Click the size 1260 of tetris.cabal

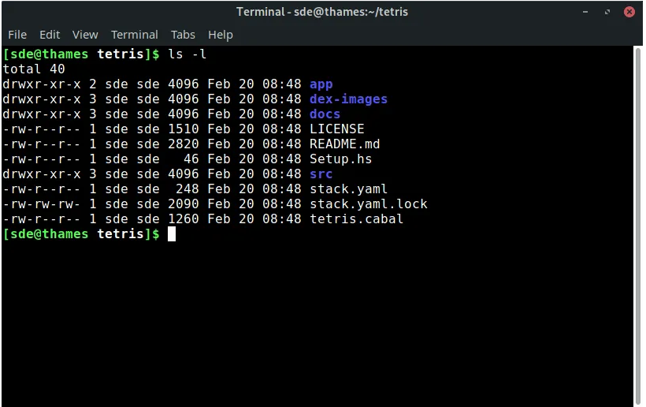tap(184, 219)
